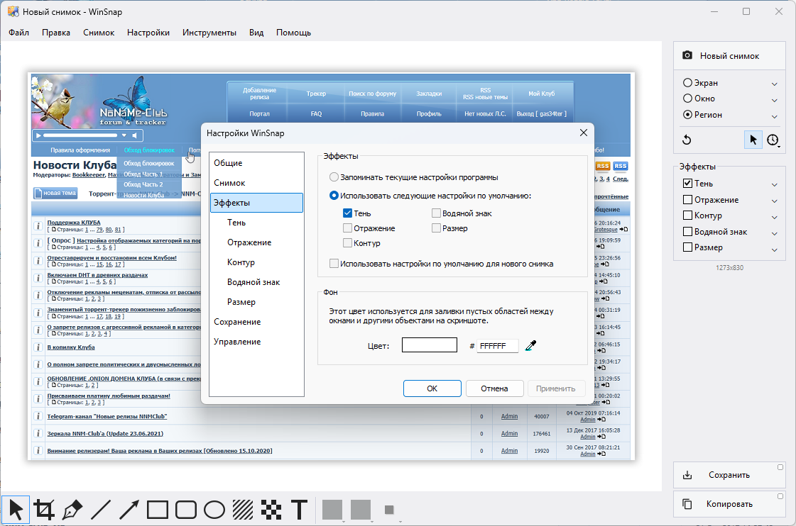796x526 pixels.
Task: Select the Pixelate checkerboard tool
Action: point(271,510)
